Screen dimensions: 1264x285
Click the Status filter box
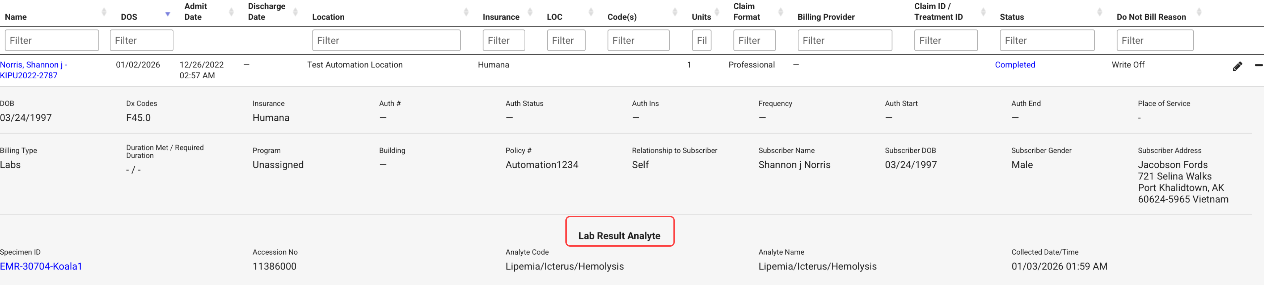coord(1047,40)
